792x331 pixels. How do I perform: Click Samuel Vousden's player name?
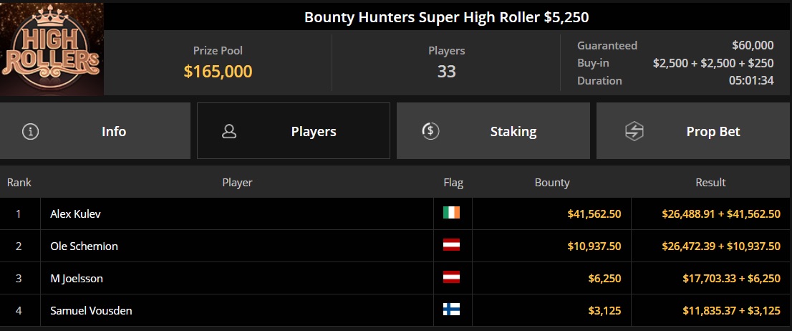[x=91, y=310]
